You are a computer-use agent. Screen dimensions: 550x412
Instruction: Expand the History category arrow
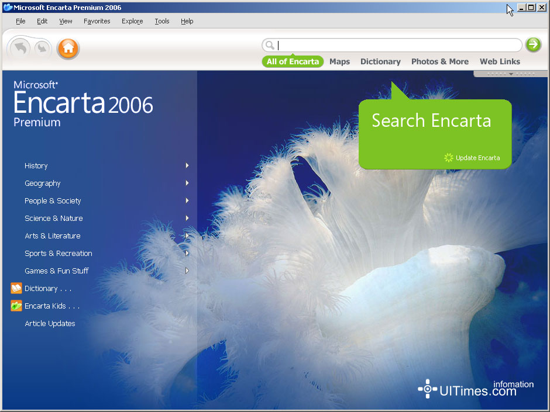[x=187, y=165]
